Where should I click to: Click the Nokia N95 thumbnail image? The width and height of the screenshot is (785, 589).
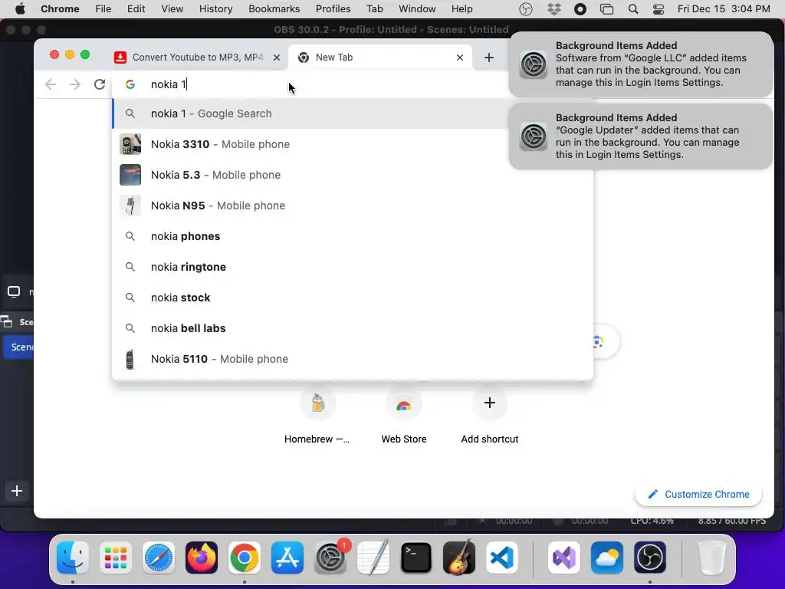click(130, 206)
